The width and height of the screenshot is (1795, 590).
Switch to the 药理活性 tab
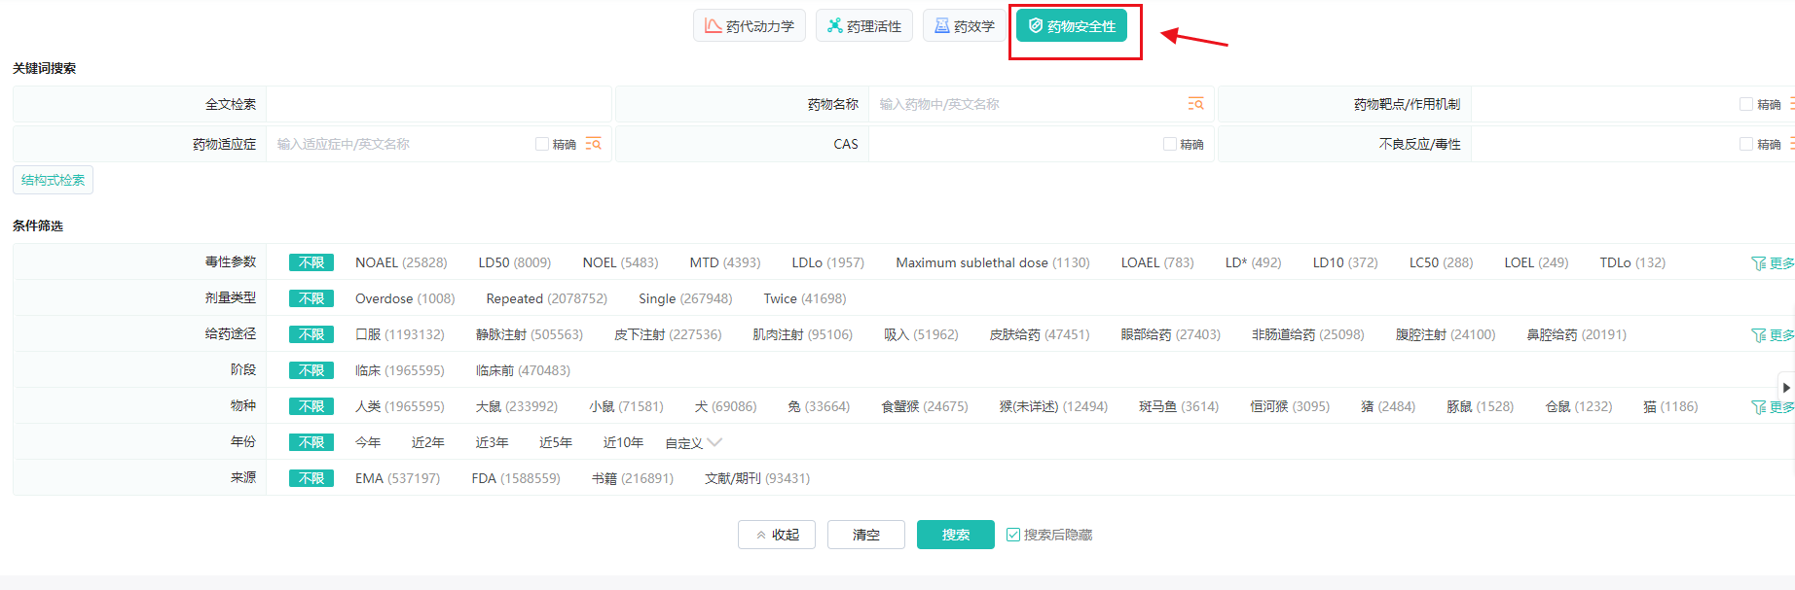click(864, 26)
